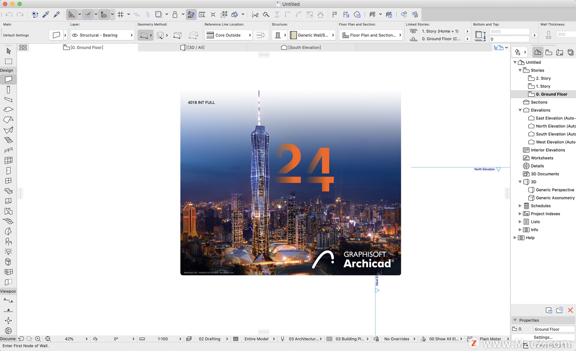This screenshot has height=351, width=576.
Task: Select the Slab tool
Action: coord(8,110)
